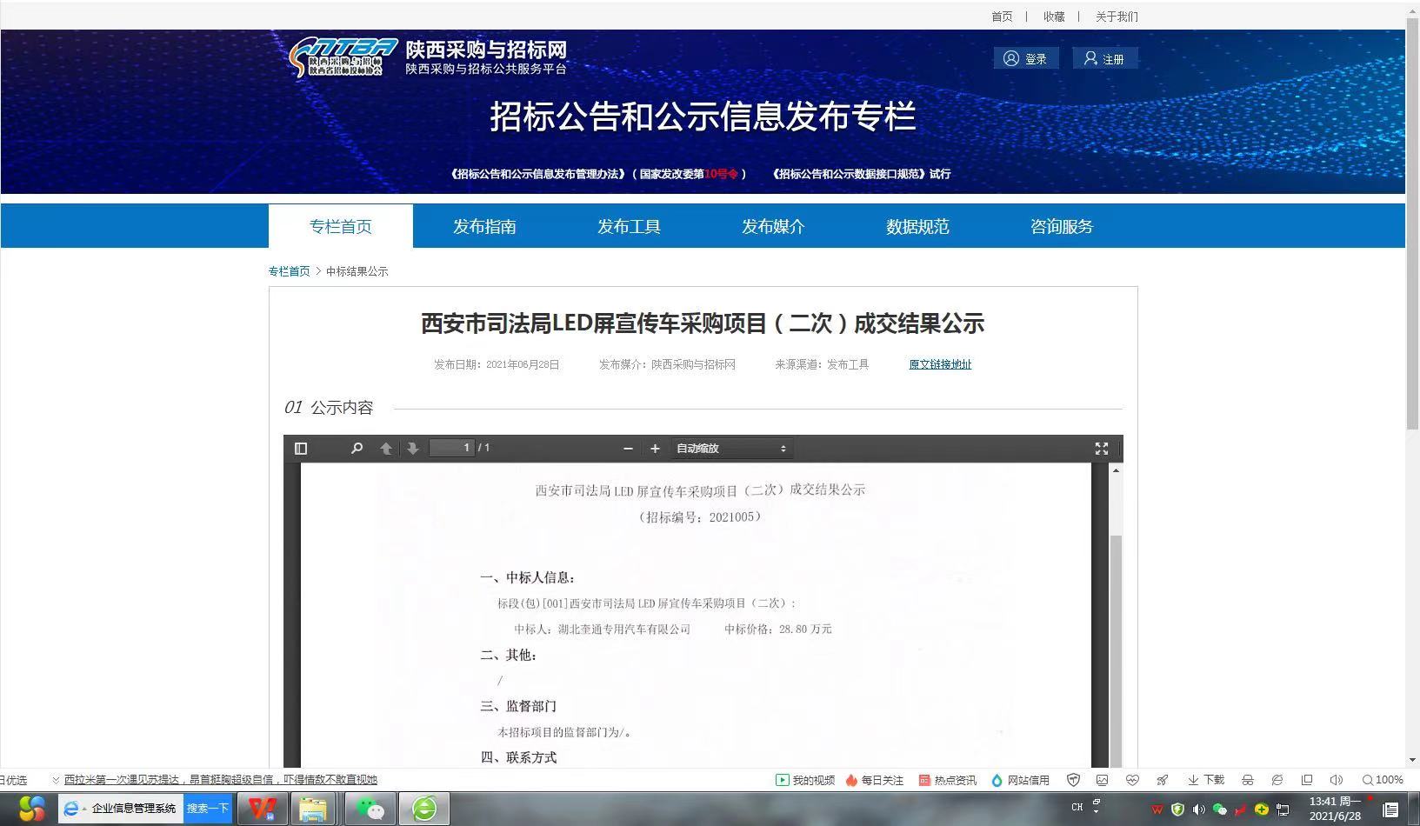
Task: Open the 原文链接地址 link
Action: [940, 364]
